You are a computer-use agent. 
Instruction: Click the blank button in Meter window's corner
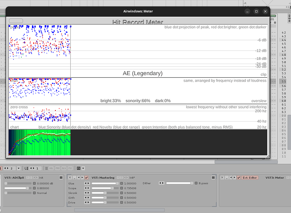pos(16,20)
